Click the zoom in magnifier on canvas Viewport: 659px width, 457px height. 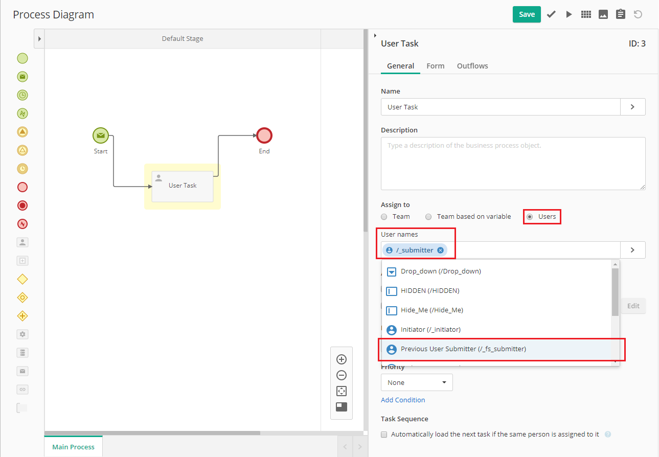pos(342,359)
